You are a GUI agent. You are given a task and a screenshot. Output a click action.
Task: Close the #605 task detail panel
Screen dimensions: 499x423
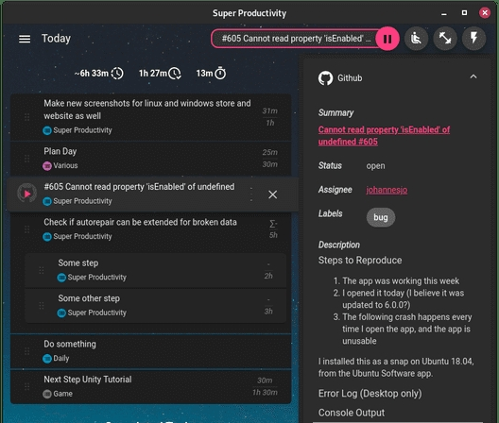[x=273, y=195]
